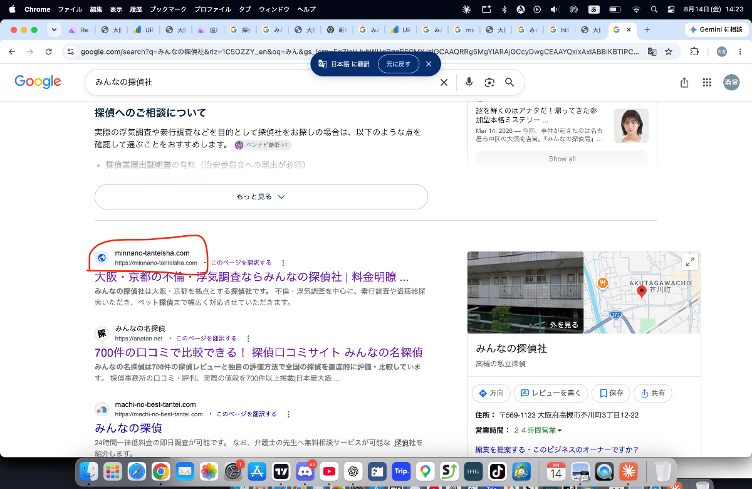The image size is (752, 489).
Task: Open the 700件の口コミで比較できる result link
Action: click(259, 352)
